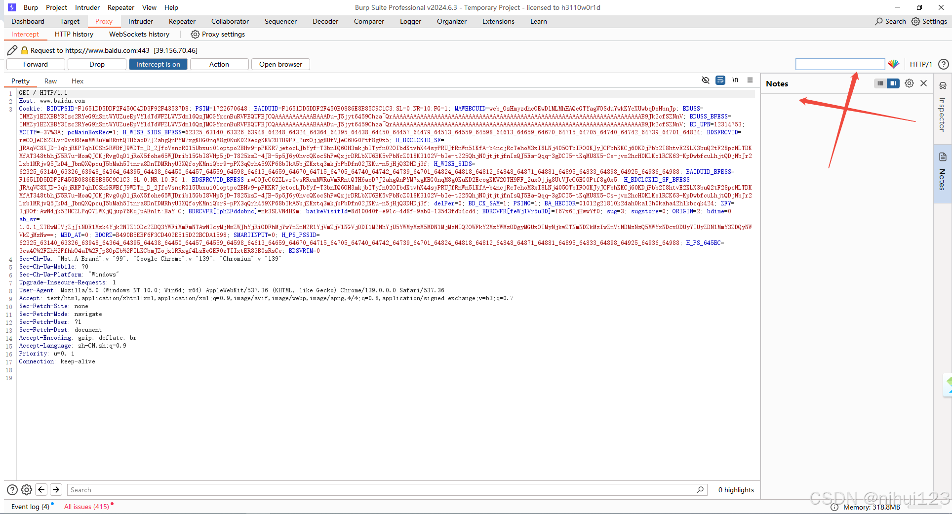Switch to the Dashboard tab
952x514 pixels.
click(x=28, y=21)
